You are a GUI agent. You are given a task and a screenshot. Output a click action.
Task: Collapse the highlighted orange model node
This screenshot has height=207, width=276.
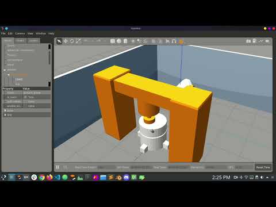pos(9,75)
